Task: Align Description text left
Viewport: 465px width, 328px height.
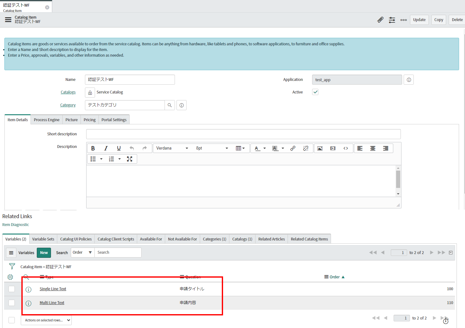Action: [360, 148]
